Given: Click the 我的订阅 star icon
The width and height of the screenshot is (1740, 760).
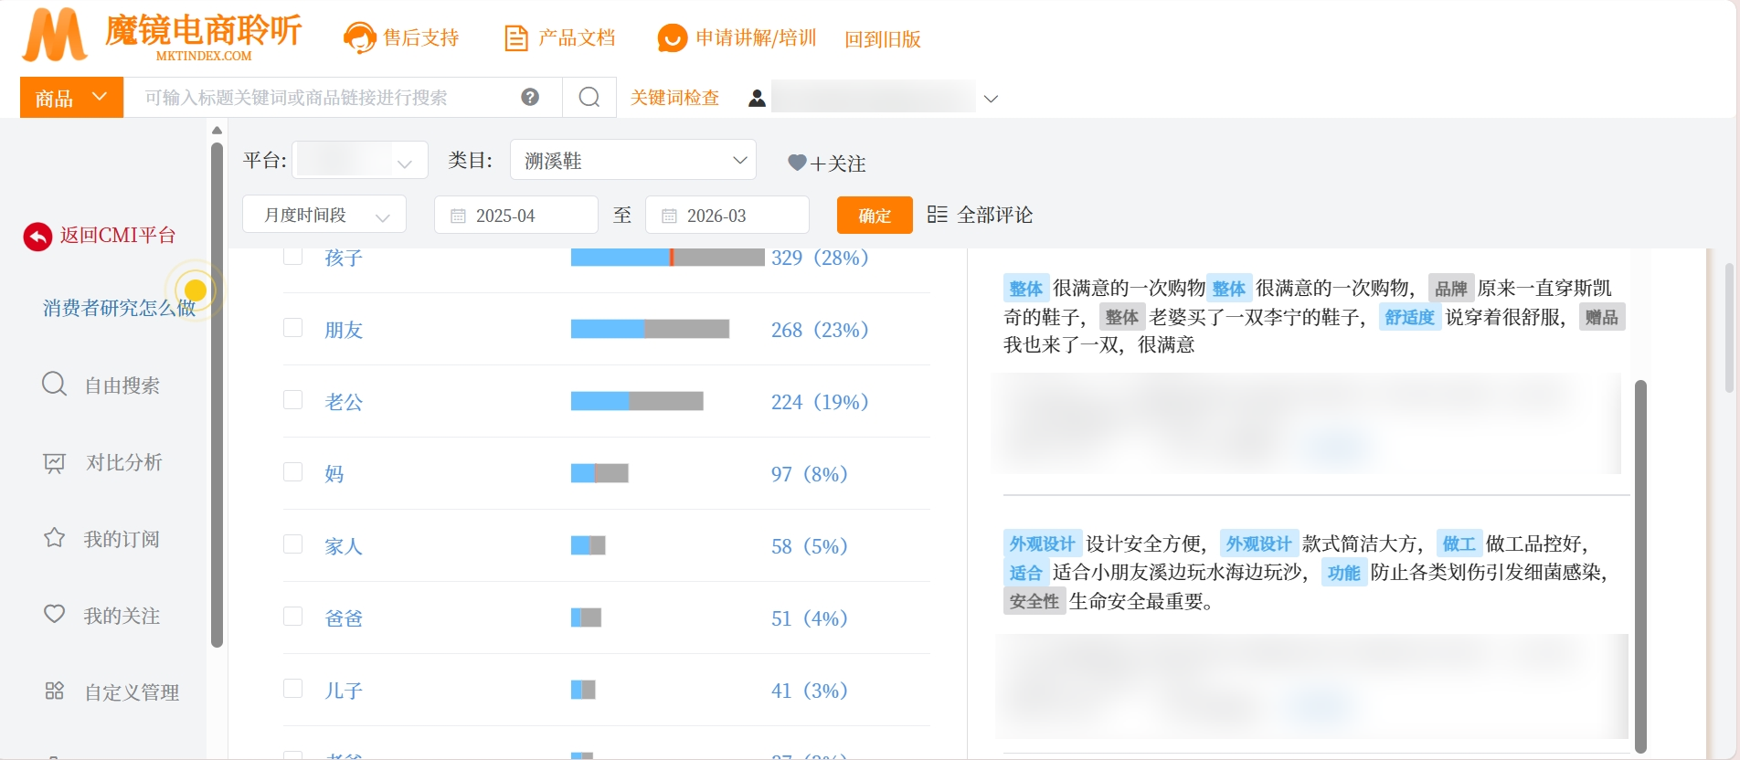Looking at the screenshot, I should [x=55, y=537].
